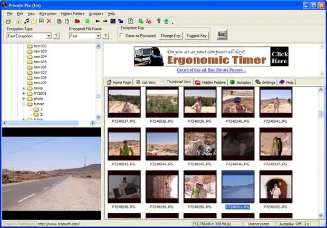Click the green circle autoplay toolbar icon
Screen dimensions: 327x228
coord(88,22)
